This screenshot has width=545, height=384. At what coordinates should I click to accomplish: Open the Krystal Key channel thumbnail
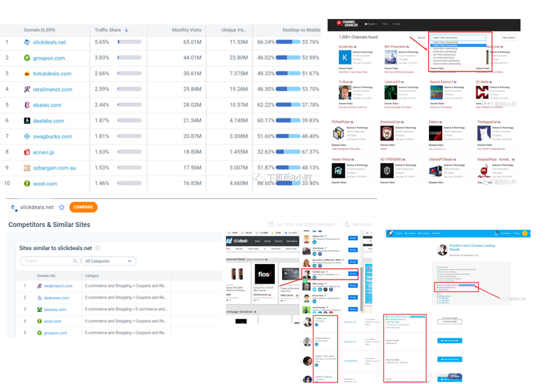(x=344, y=57)
